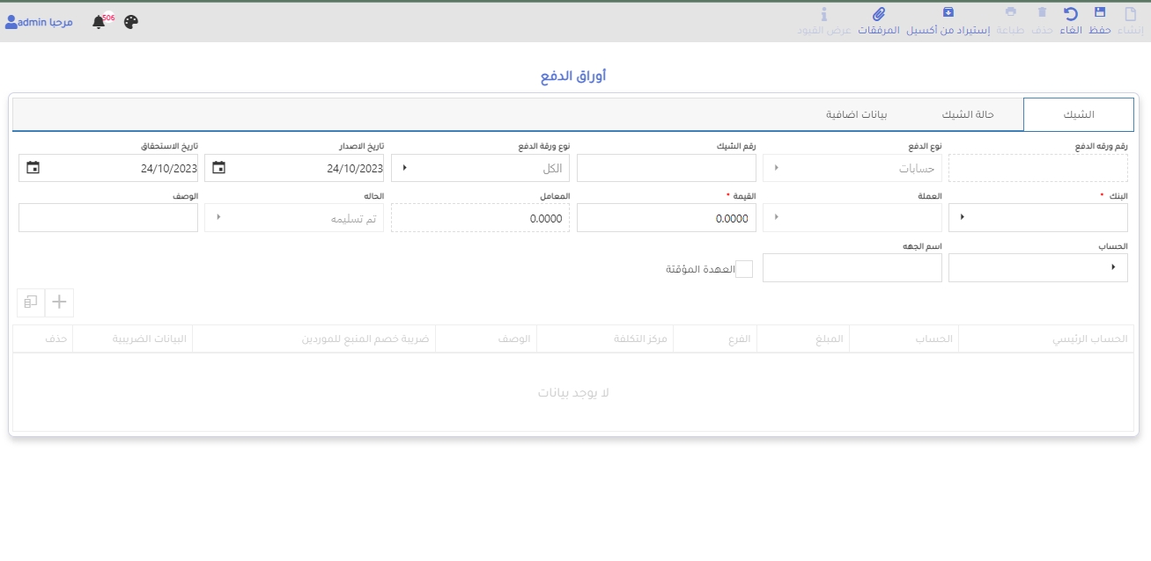Image resolution: width=1151 pixels, height=561 pixels.
Task: Click the Cancel (الغاء) undo icon
Action: (x=1071, y=13)
